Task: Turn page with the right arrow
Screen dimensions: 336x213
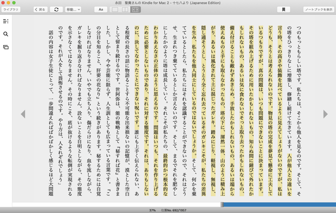Action: (326, 114)
